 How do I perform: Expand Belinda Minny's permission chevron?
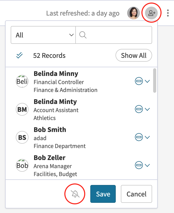click(147, 81)
